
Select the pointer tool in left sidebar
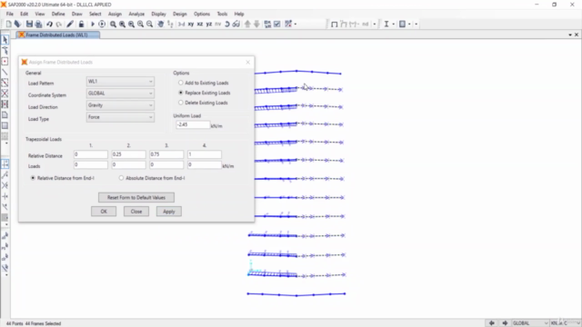click(5, 40)
